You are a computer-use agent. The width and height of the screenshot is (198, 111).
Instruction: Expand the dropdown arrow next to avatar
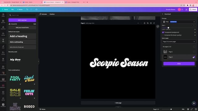pos(182,10)
